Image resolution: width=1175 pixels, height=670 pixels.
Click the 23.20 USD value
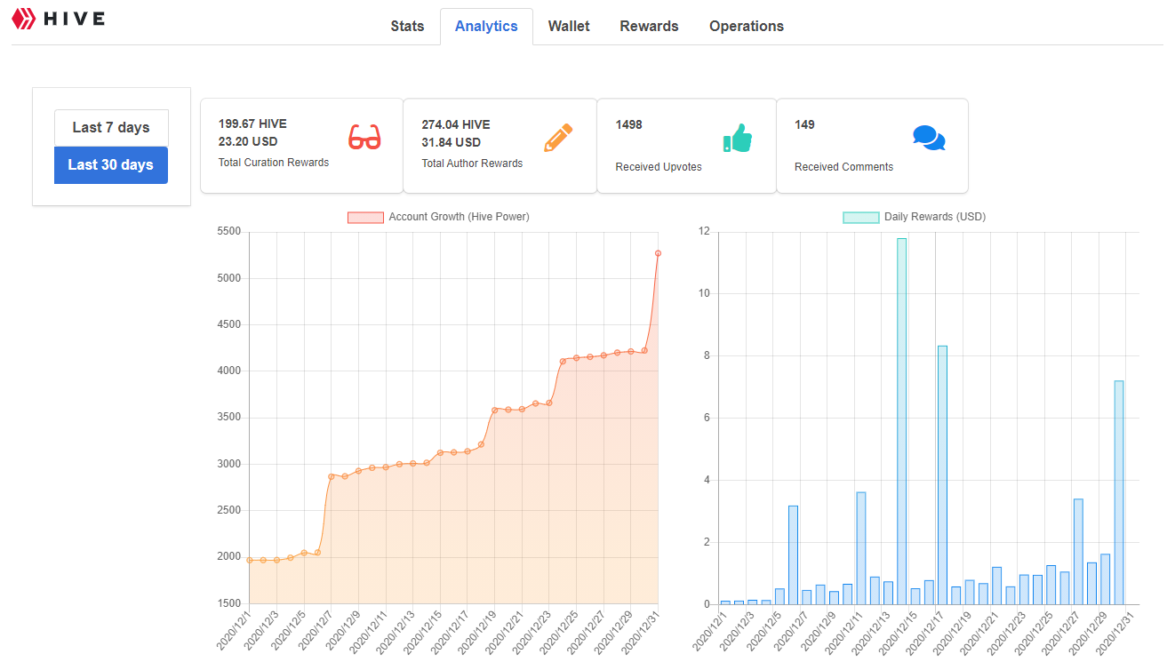point(248,141)
